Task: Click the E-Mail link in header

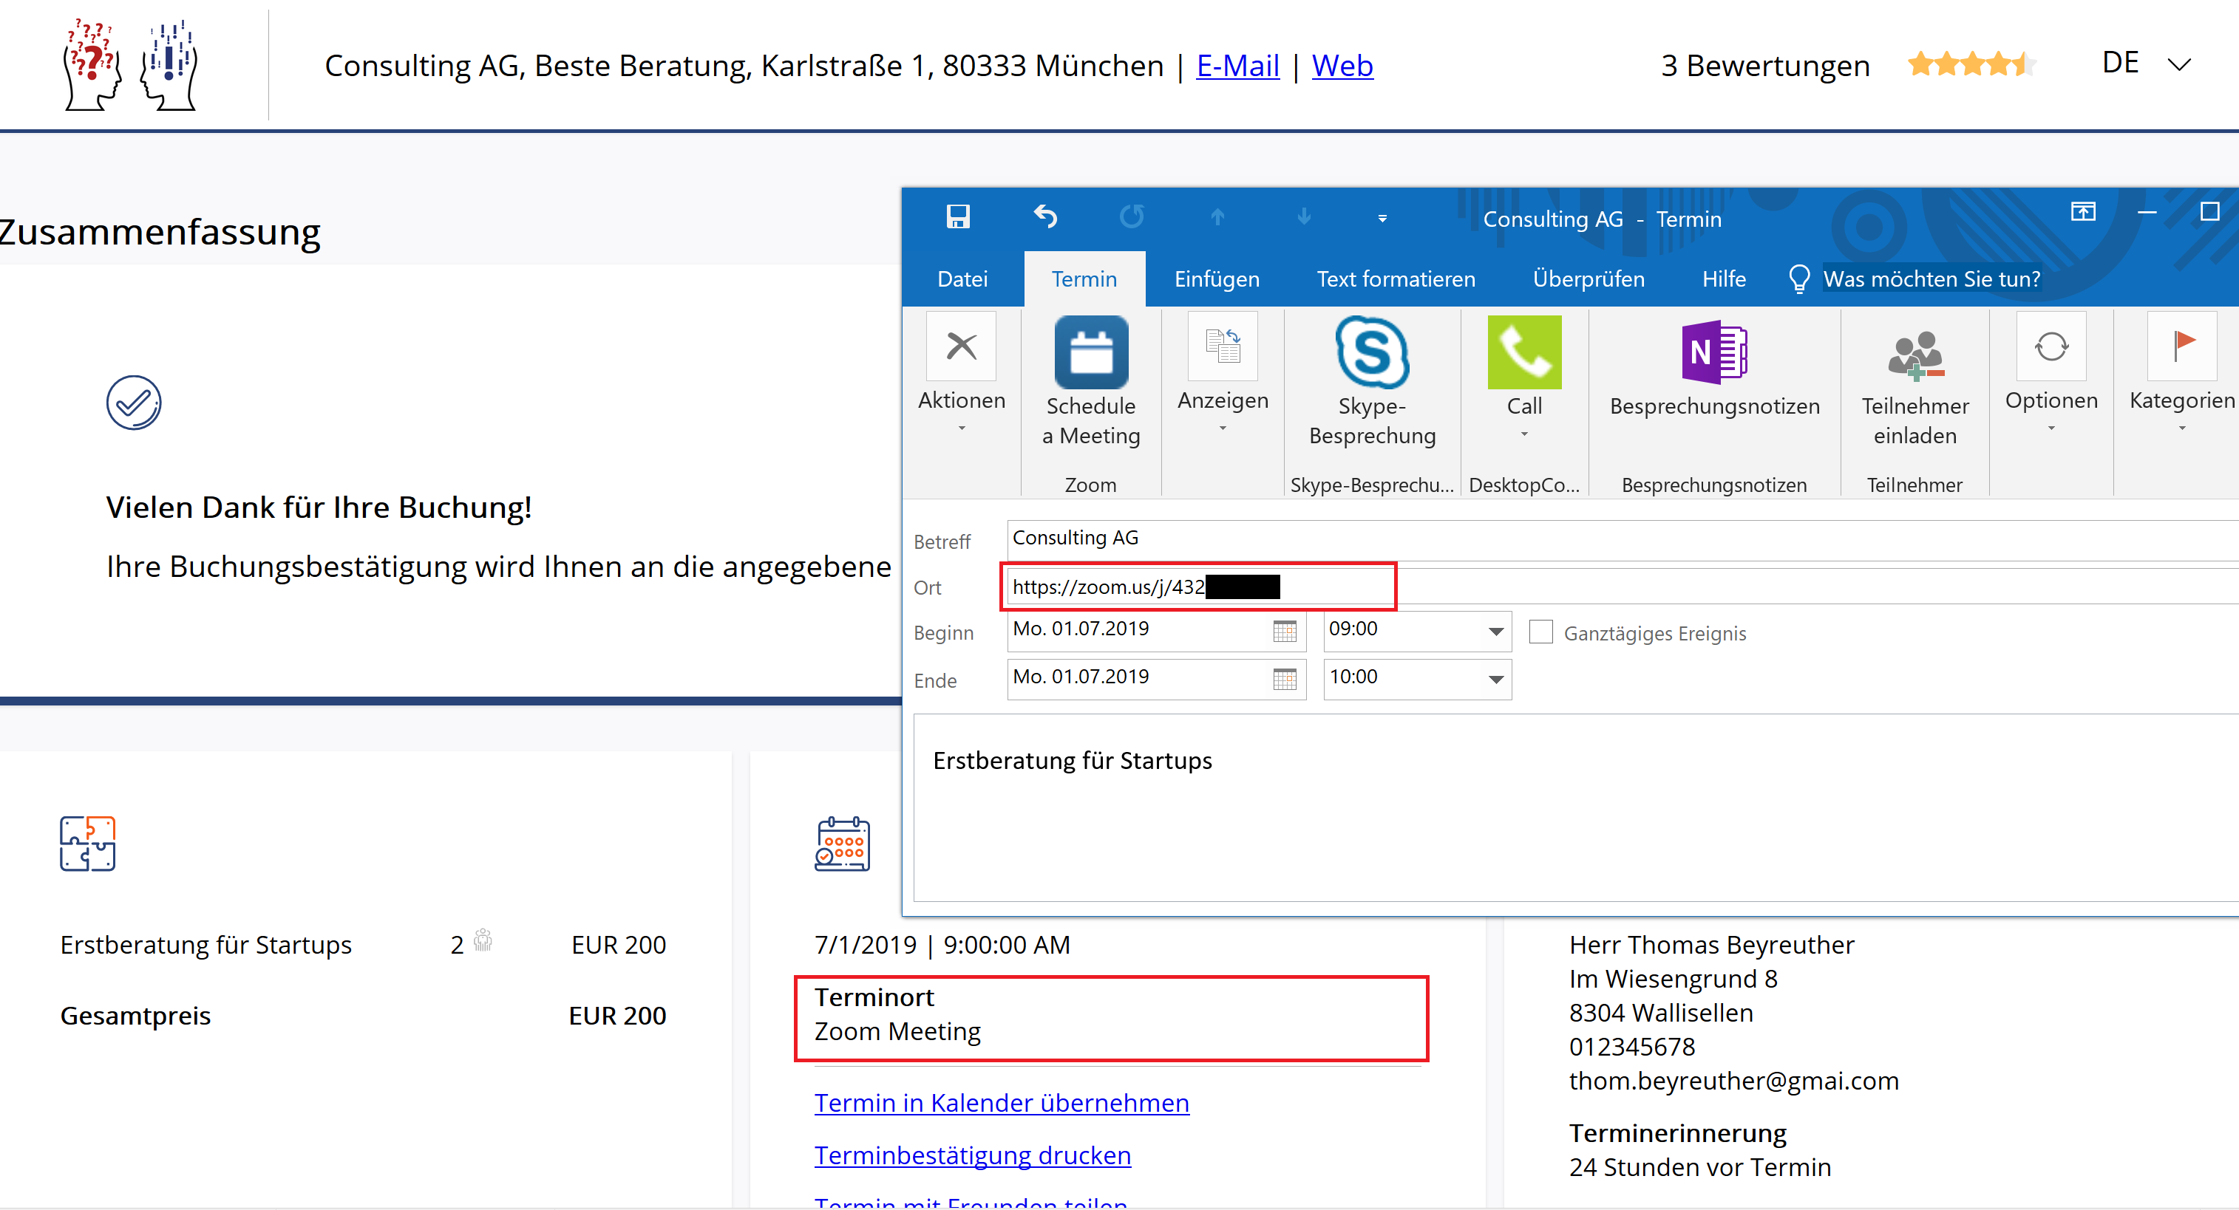Action: pyautogui.click(x=1237, y=66)
